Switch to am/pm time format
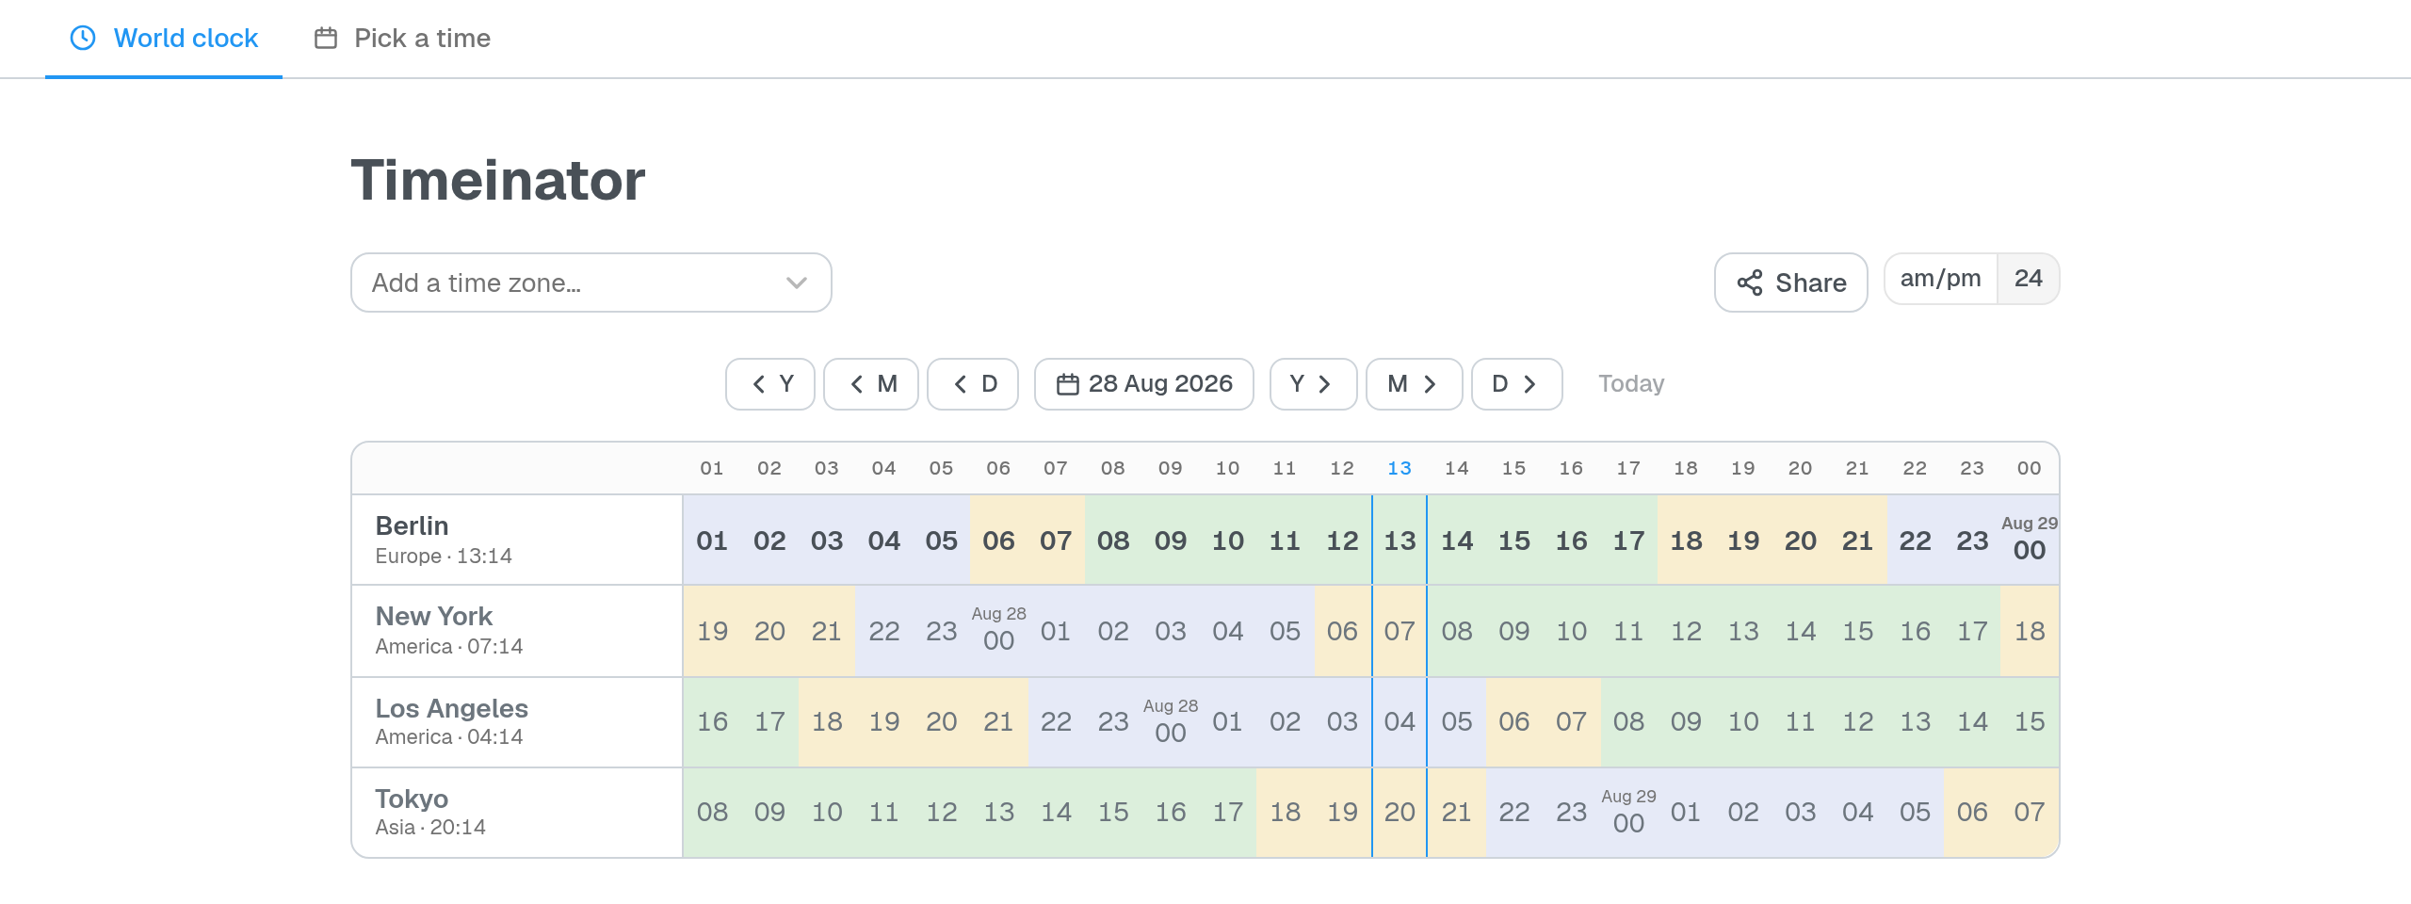The image size is (2411, 904). [x=1940, y=279]
